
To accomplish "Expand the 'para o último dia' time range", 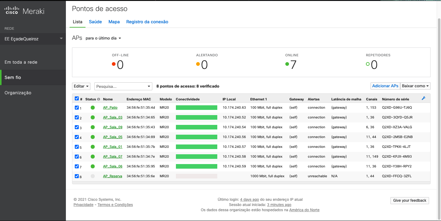I will coord(103,38).
